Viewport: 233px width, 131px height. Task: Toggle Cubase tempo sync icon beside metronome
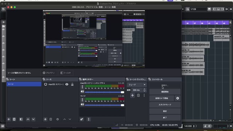(209, 126)
